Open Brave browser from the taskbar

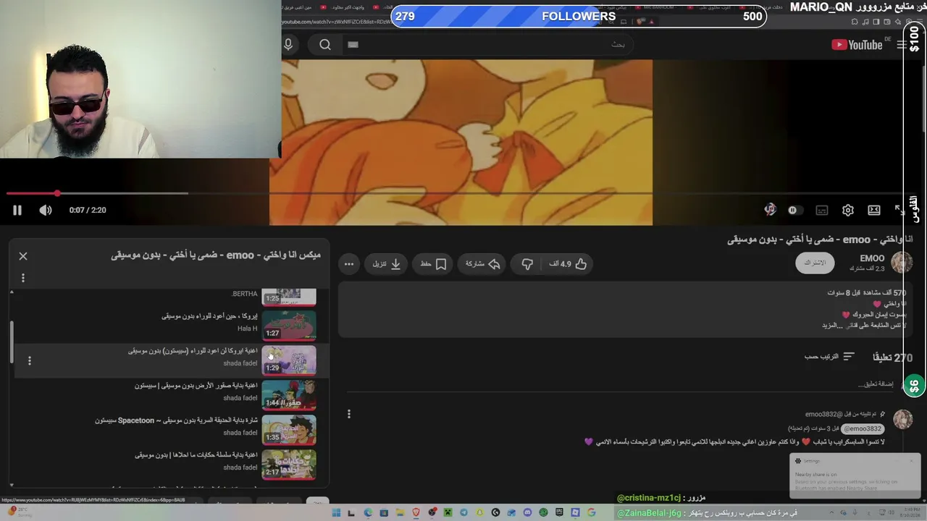point(416,513)
